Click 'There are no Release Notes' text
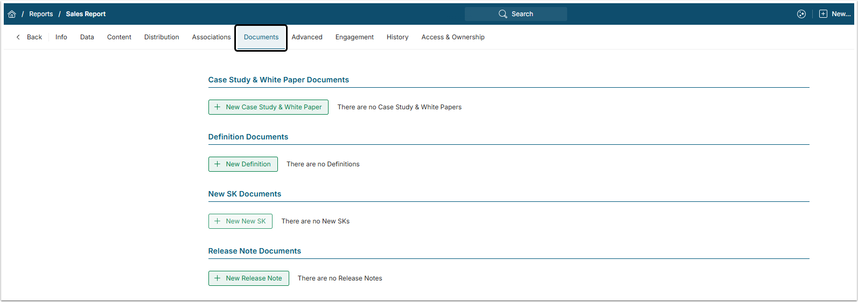This screenshot has width=858, height=302. (x=340, y=278)
